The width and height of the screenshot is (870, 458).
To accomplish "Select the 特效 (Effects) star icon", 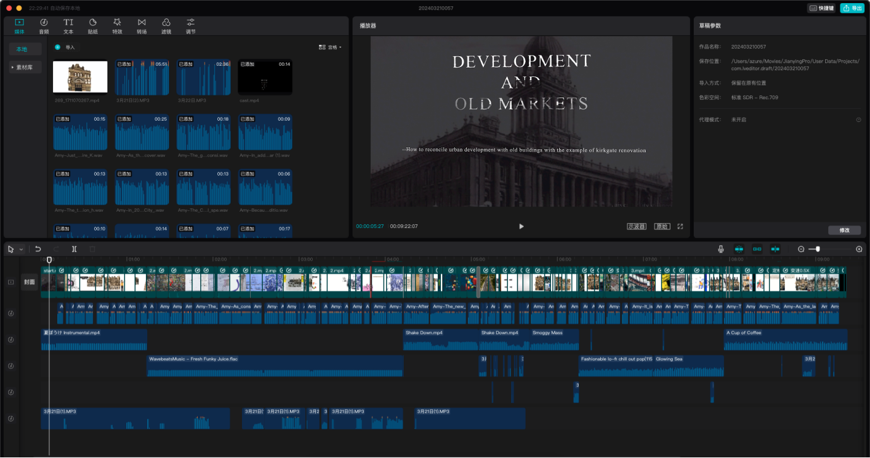I will pos(117,26).
